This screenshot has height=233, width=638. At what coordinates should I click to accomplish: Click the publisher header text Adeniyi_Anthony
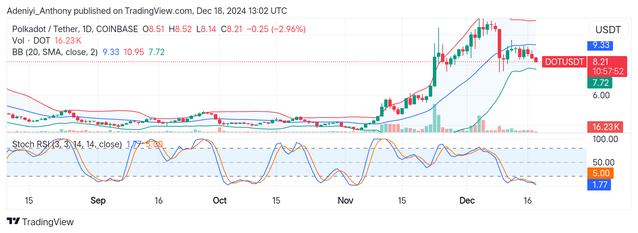(x=39, y=11)
